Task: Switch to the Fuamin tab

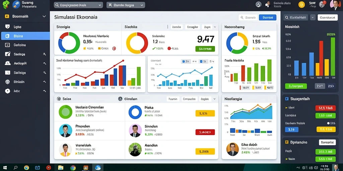Action: coord(173,99)
